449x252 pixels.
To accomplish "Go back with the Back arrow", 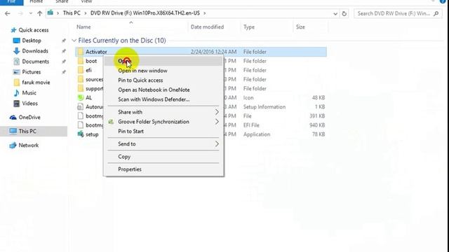I will tap(8, 13).
